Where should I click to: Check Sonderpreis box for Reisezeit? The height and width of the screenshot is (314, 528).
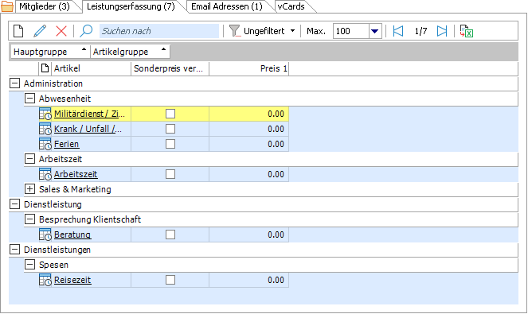coord(170,280)
